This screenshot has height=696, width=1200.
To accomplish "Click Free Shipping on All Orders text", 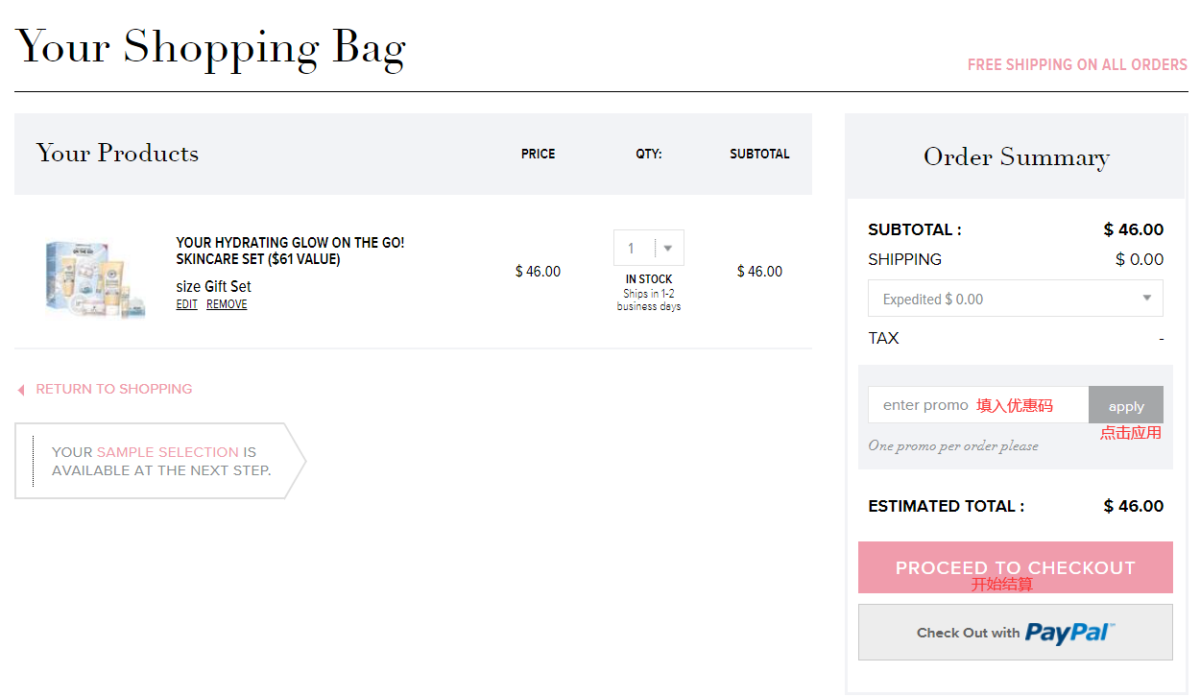I will point(1077,65).
